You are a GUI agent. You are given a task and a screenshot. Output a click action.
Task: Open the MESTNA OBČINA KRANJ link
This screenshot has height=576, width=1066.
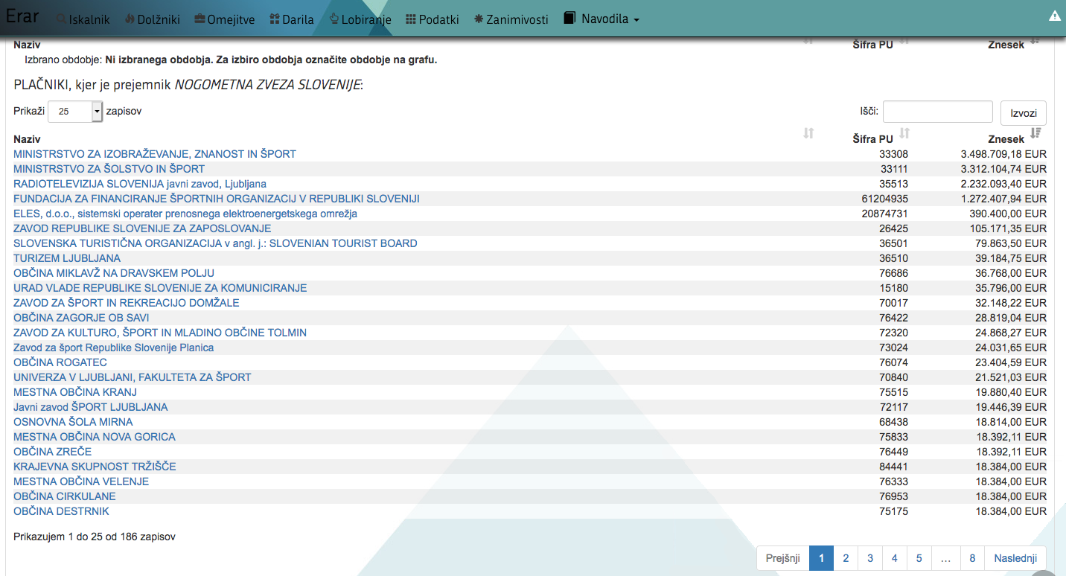point(75,392)
